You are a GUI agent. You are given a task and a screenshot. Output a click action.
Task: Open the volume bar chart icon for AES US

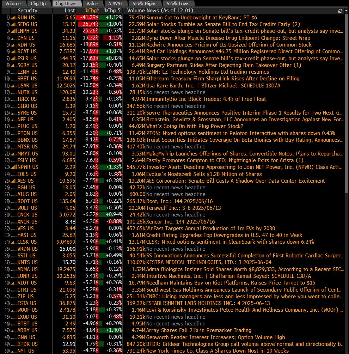13,181
